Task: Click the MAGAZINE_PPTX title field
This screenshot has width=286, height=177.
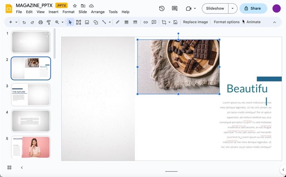Action: (34, 5)
